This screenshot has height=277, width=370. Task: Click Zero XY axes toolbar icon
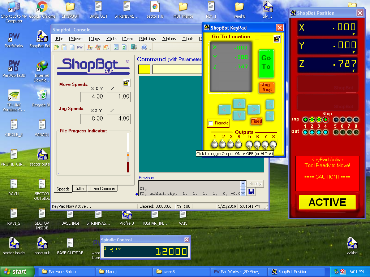(x=98, y=47)
